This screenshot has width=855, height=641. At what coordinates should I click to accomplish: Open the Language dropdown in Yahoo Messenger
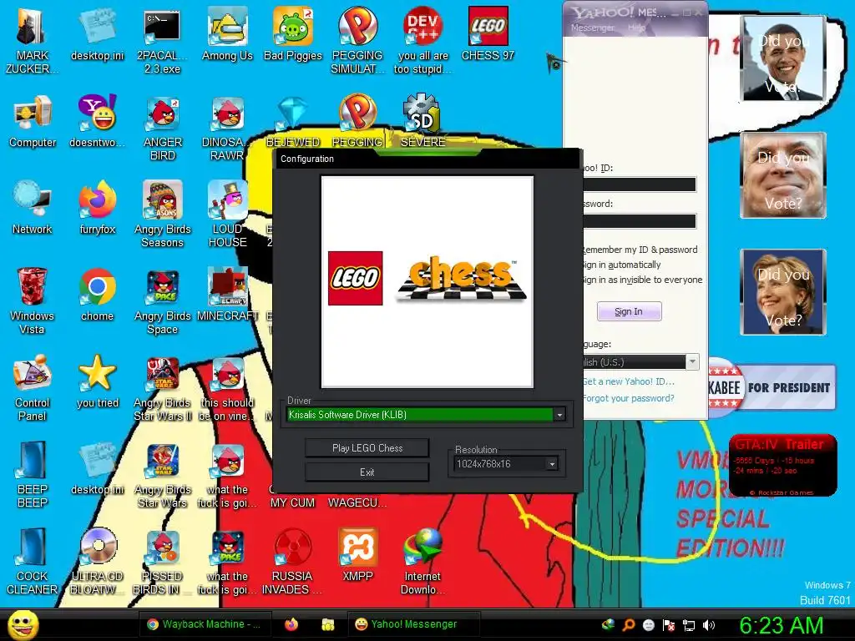(x=692, y=362)
